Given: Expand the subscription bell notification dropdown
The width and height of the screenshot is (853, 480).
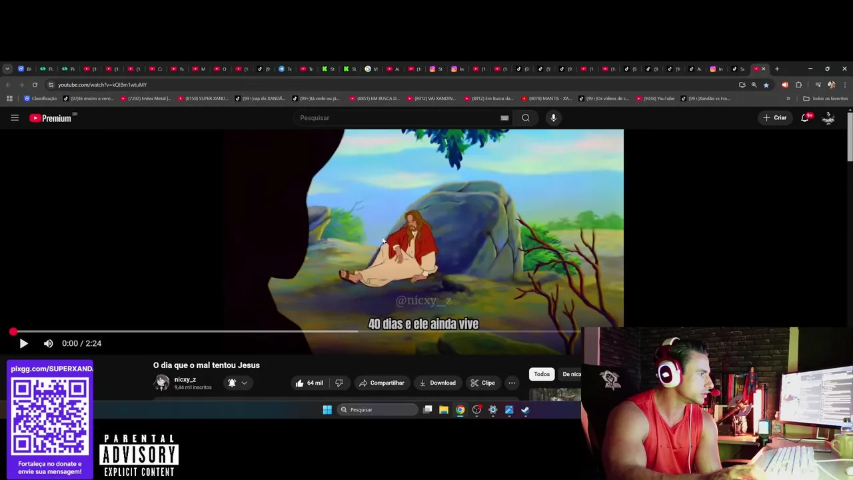Looking at the screenshot, I should pyautogui.click(x=238, y=383).
